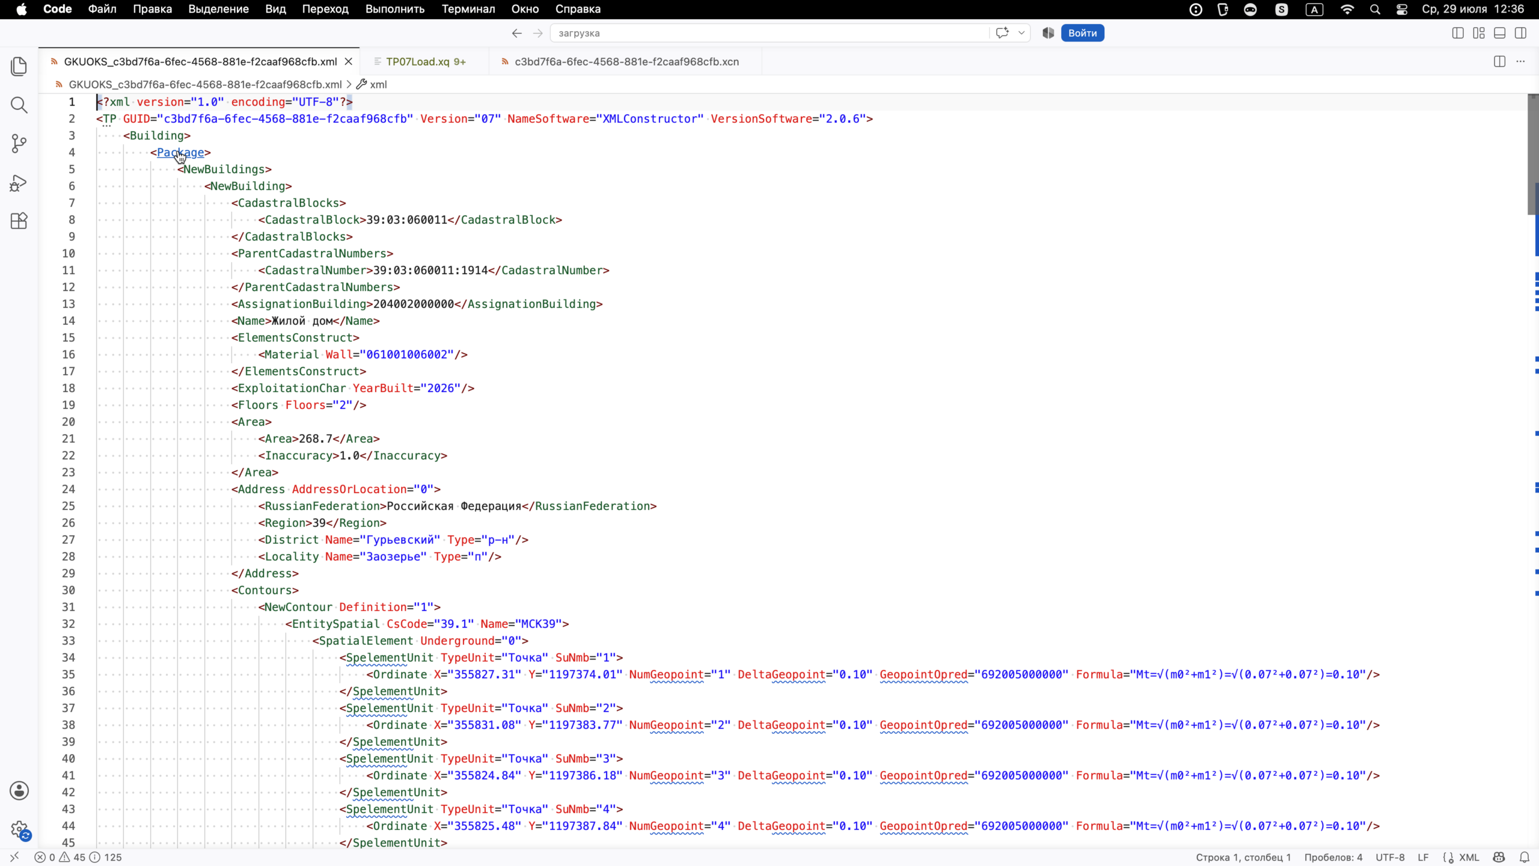Open the Справка menu
This screenshot has width=1539, height=866.
click(x=578, y=9)
